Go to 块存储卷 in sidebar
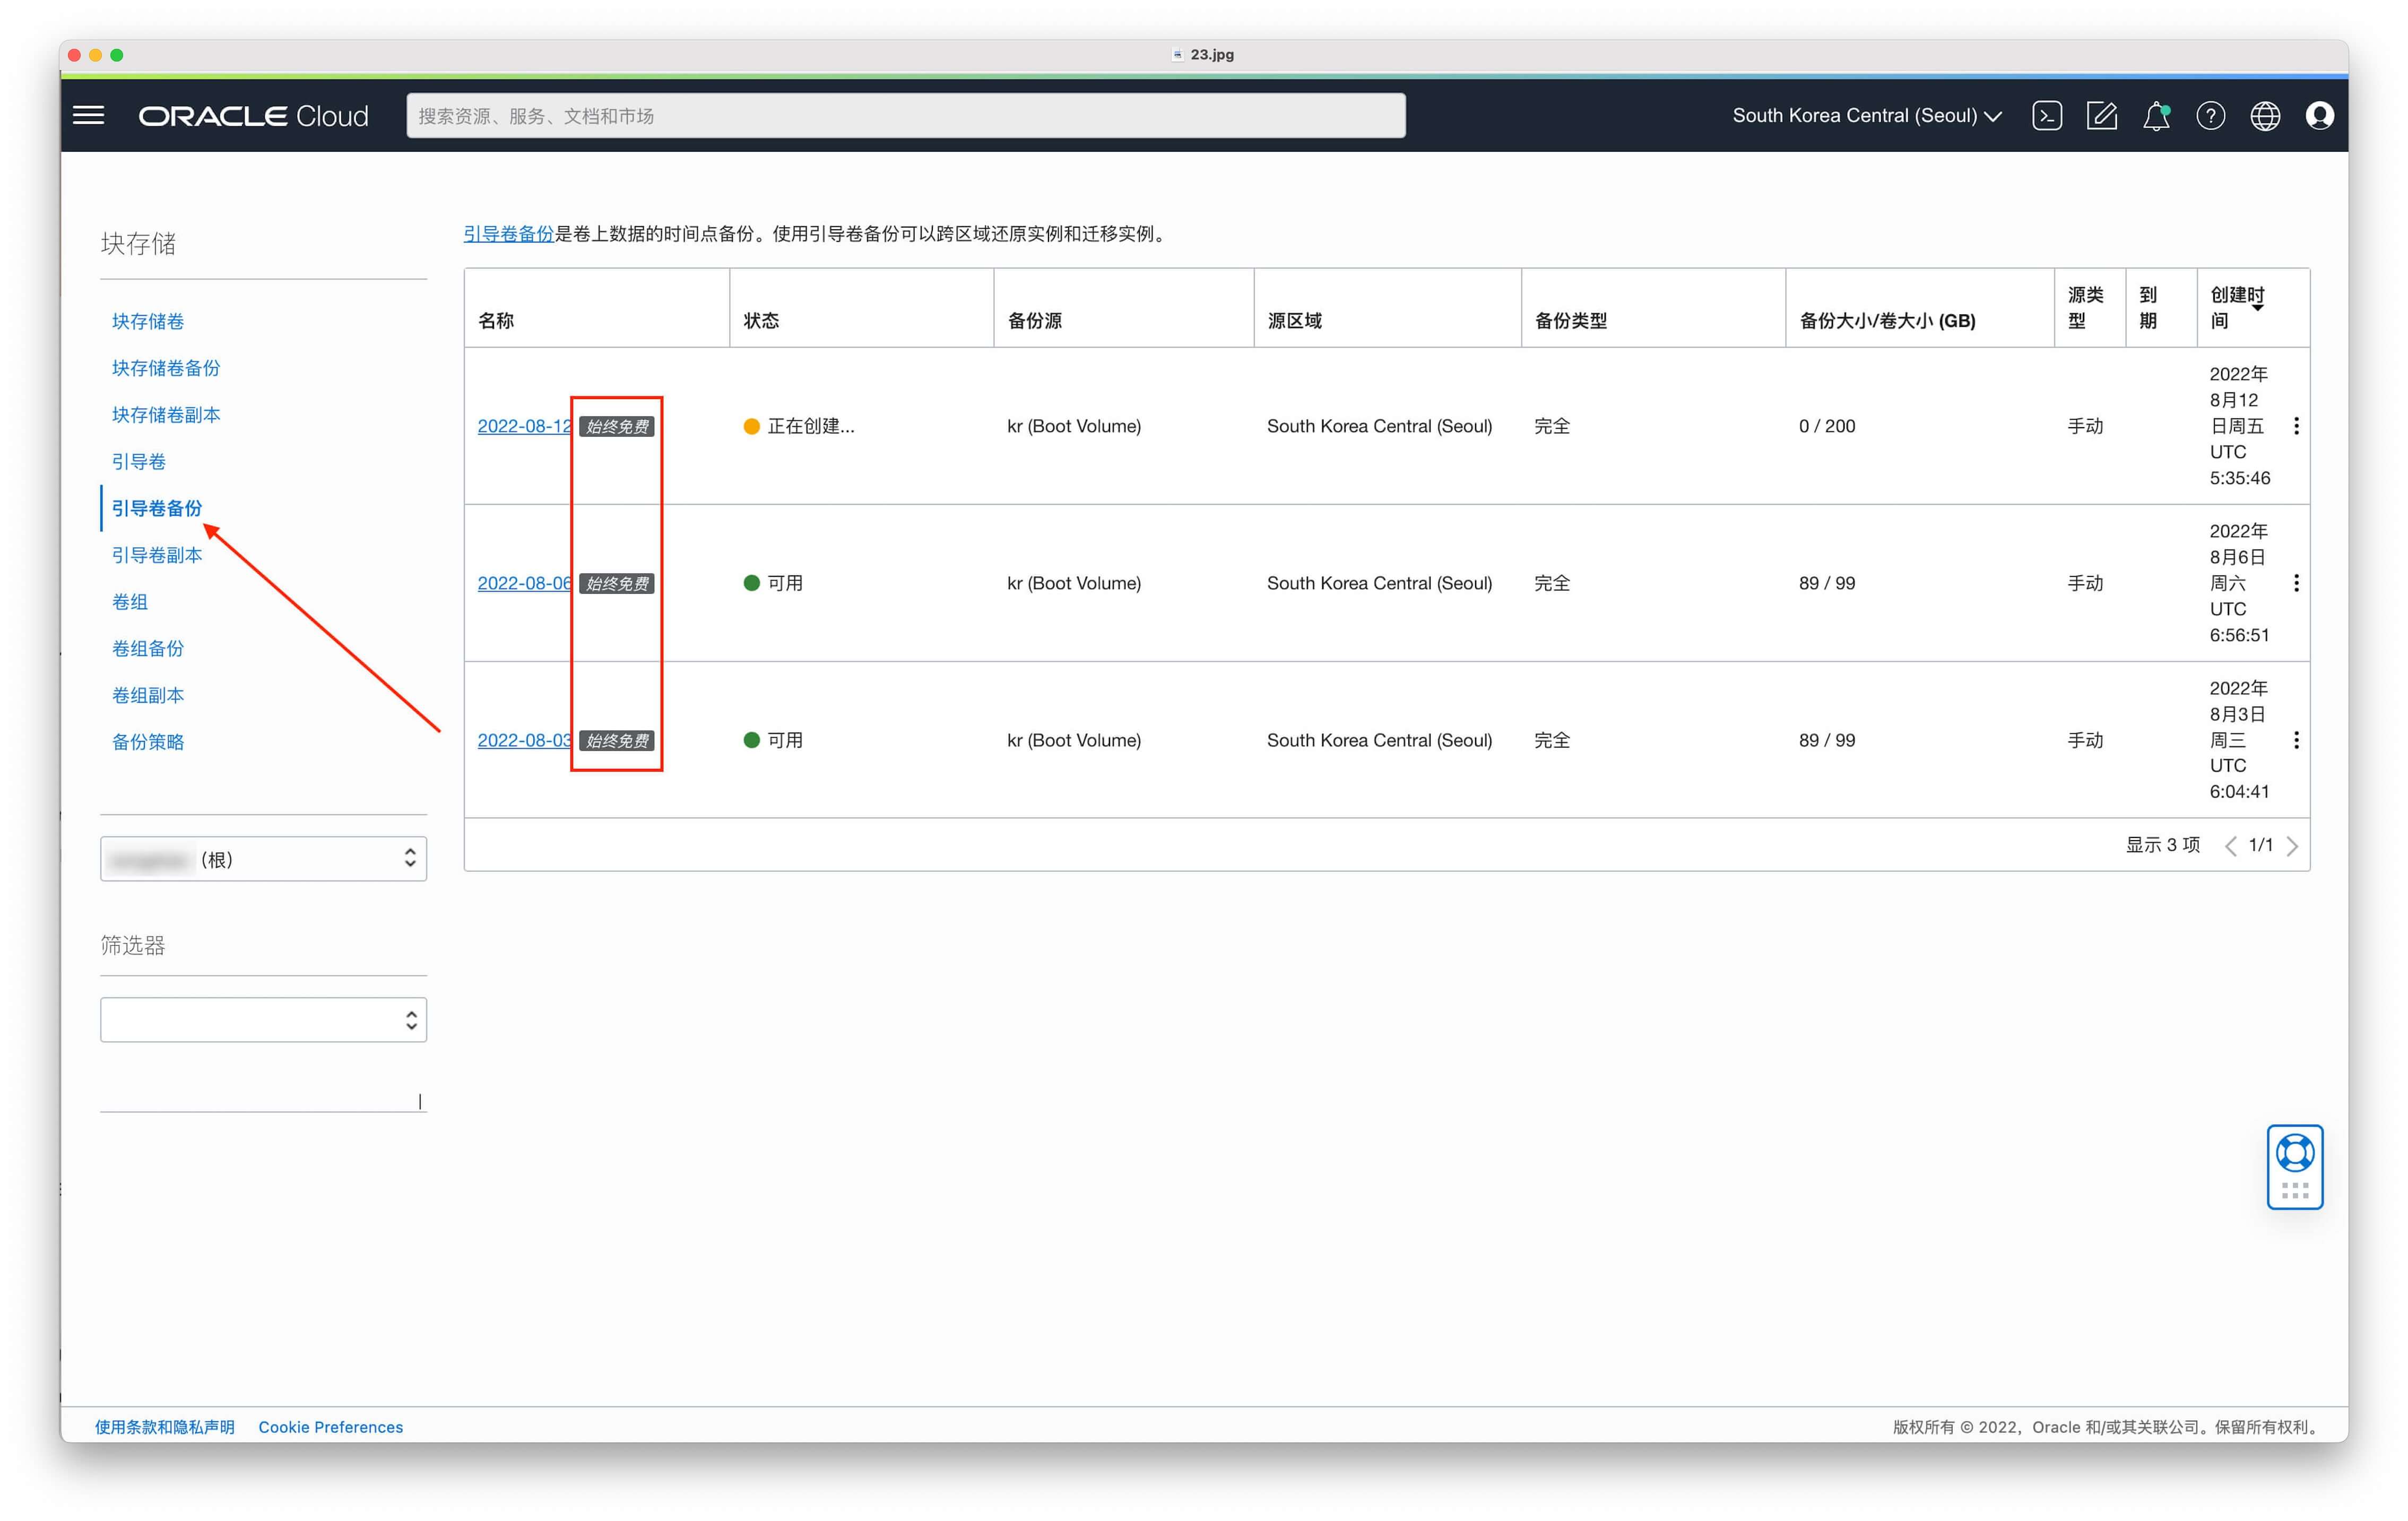This screenshot has height=1521, width=2408. (x=148, y=321)
